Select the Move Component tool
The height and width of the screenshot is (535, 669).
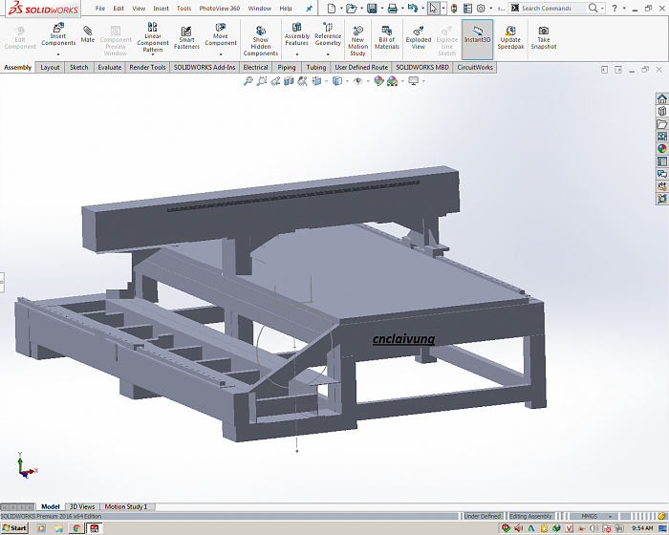(x=221, y=34)
